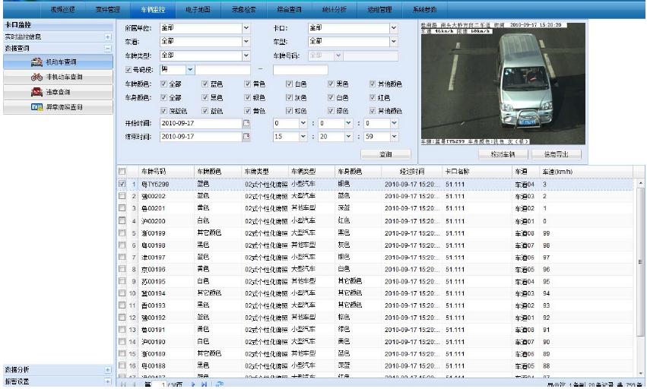Open end-time second dropdown showing 59
The height and width of the screenshot is (389, 647).
394,137
